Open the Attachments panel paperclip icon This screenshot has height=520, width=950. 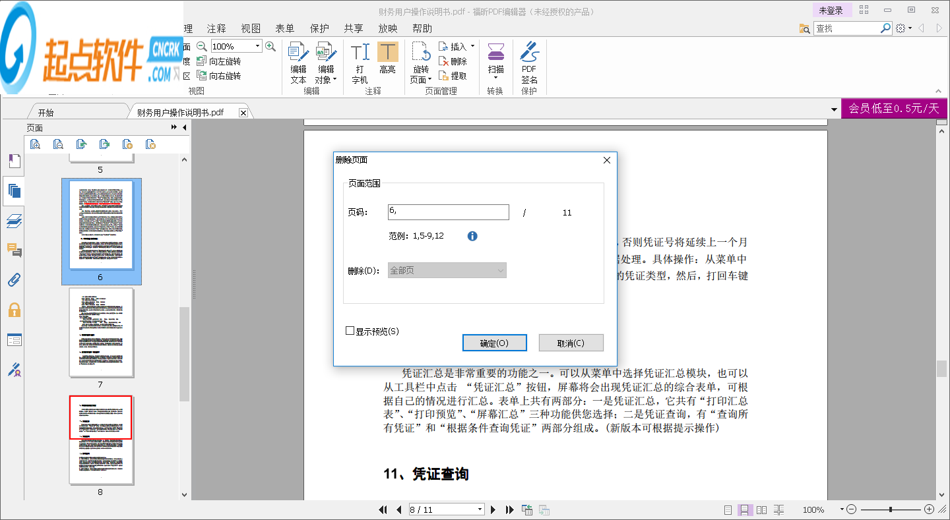pos(14,280)
